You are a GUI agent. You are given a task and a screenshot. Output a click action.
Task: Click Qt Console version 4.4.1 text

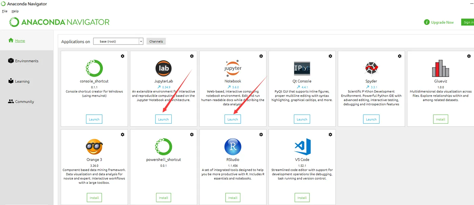tap(305, 87)
